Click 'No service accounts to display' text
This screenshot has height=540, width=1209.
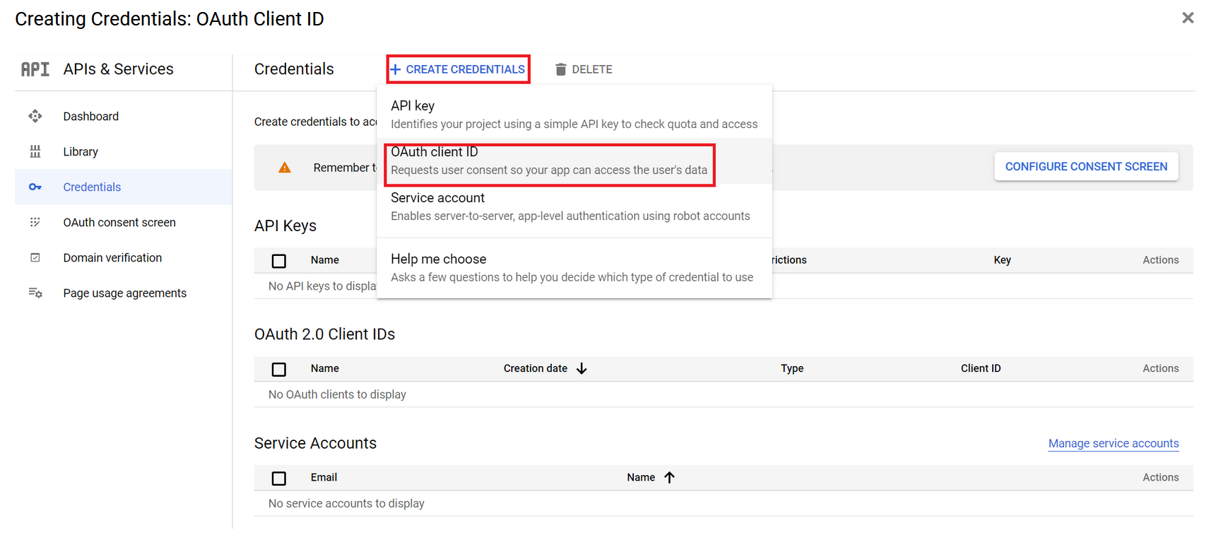pyautogui.click(x=346, y=503)
